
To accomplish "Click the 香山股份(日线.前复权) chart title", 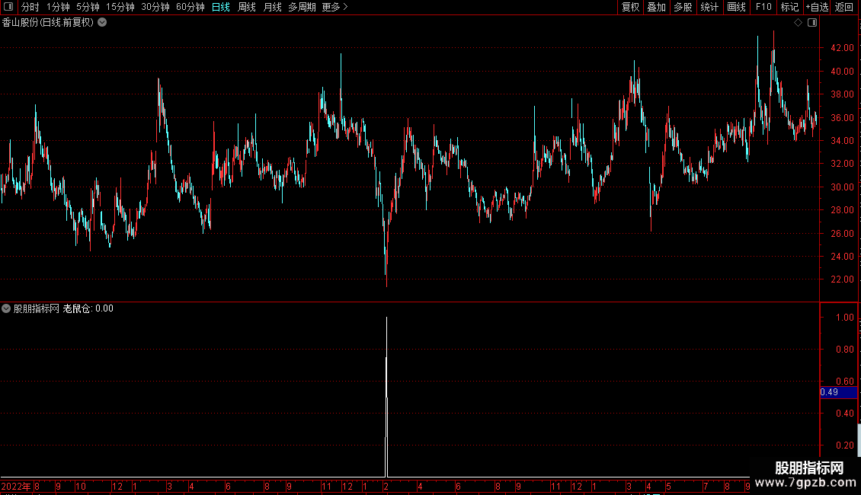I will 48,23.
